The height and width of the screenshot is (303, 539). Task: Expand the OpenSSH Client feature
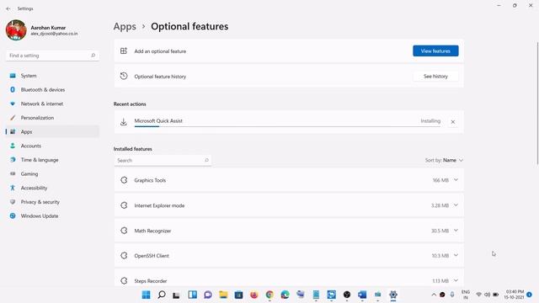tap(456, 255)
